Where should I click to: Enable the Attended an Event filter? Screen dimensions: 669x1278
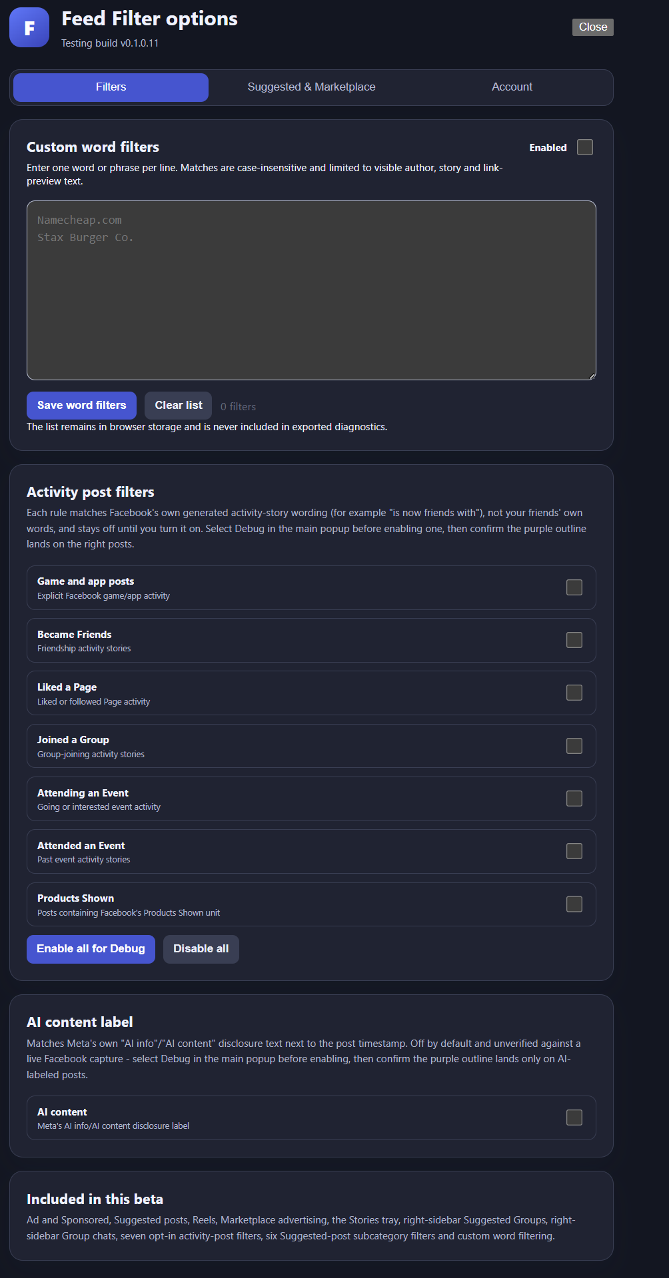[574, 851]
